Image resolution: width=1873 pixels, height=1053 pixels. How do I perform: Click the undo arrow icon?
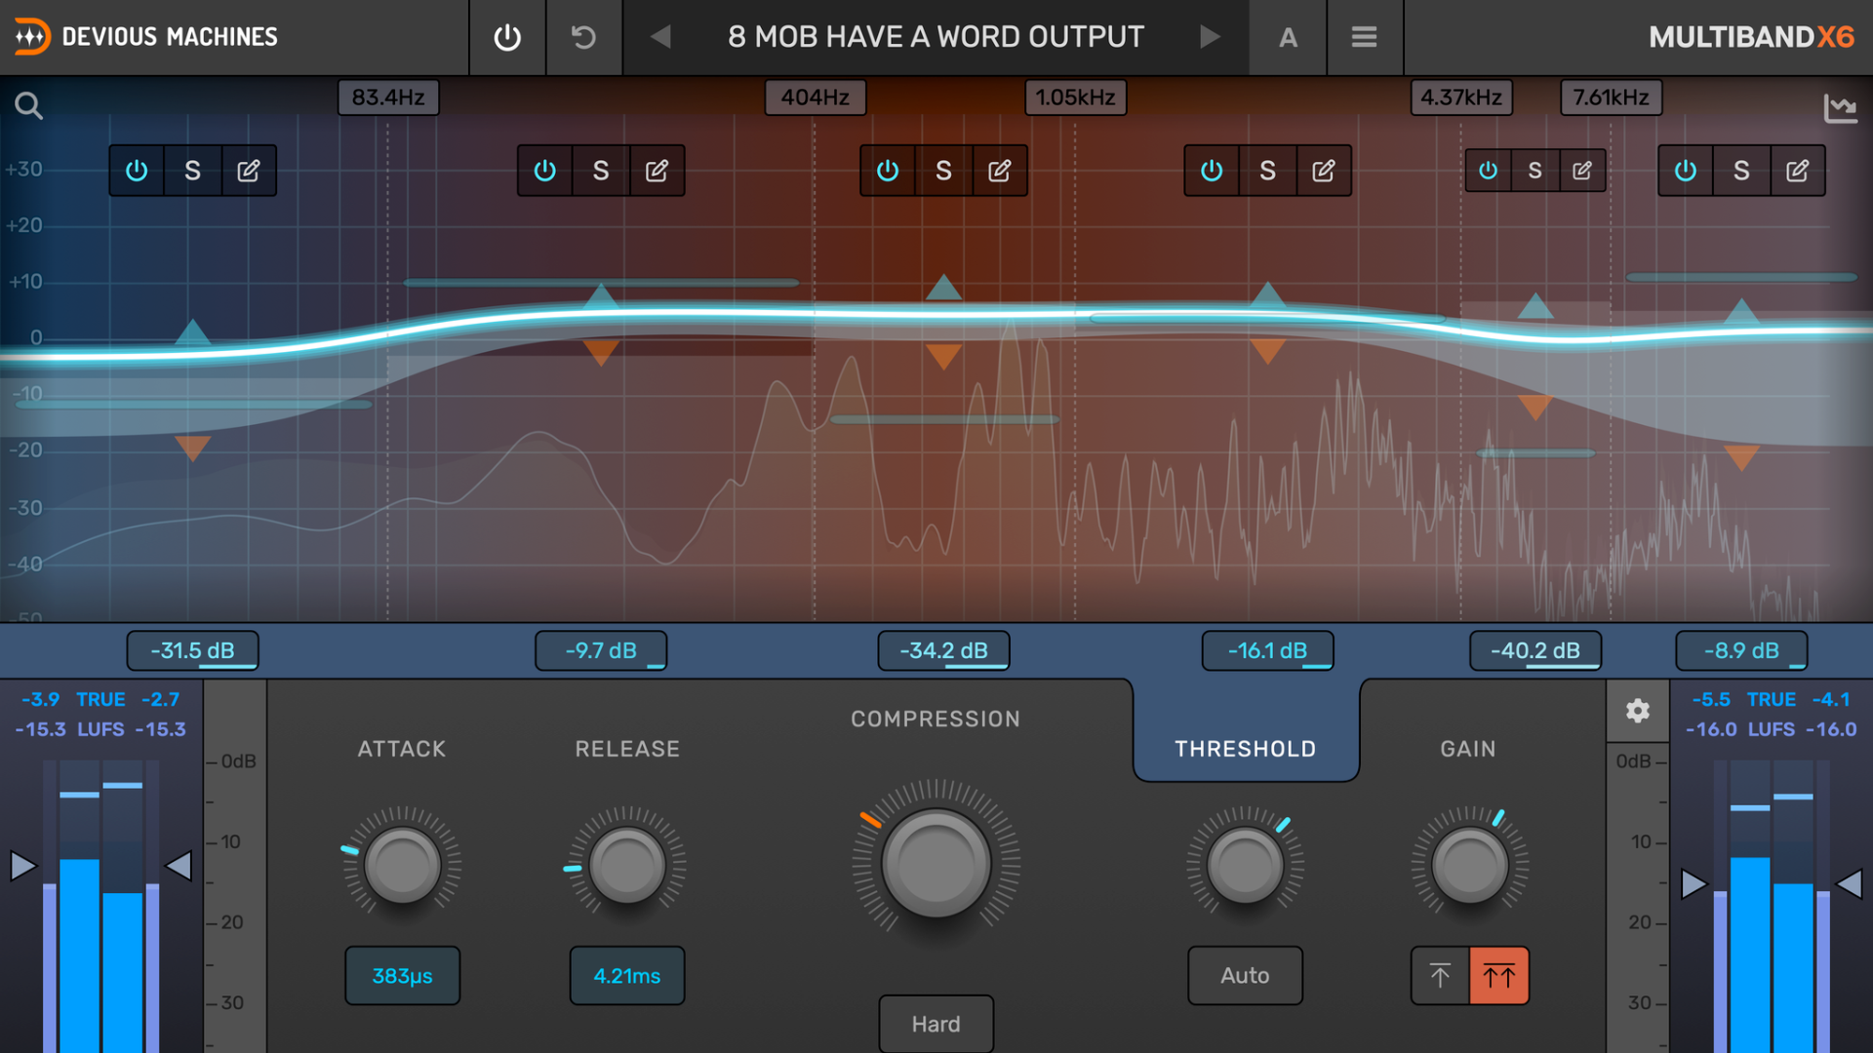tap(583, 37)
